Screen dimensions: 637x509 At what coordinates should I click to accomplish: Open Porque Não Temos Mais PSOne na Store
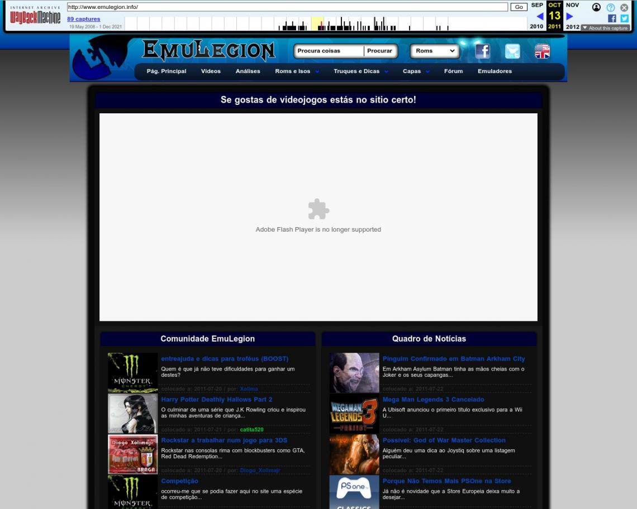447,481
